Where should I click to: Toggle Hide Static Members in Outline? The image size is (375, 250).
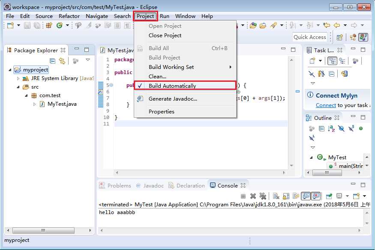tap(351, 128)
